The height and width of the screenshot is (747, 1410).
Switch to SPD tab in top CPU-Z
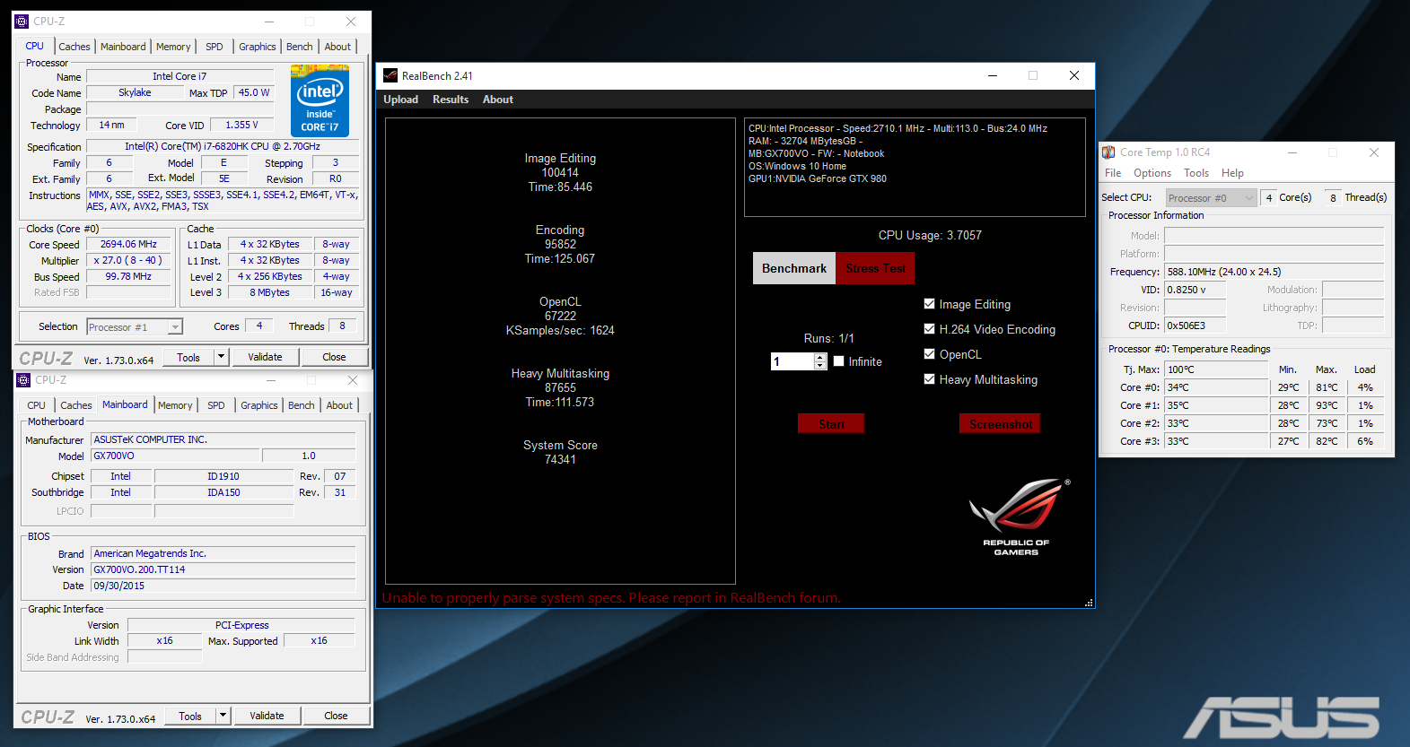click(215, 47)
